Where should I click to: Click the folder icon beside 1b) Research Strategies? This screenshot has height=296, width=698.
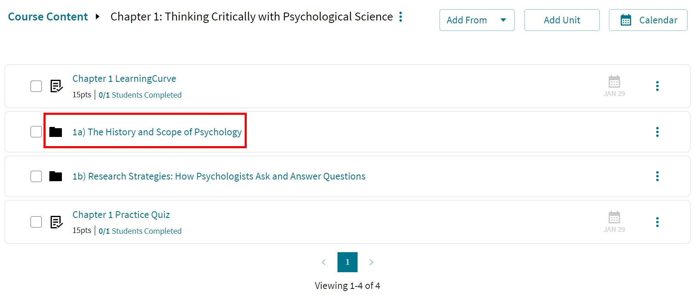56,176
